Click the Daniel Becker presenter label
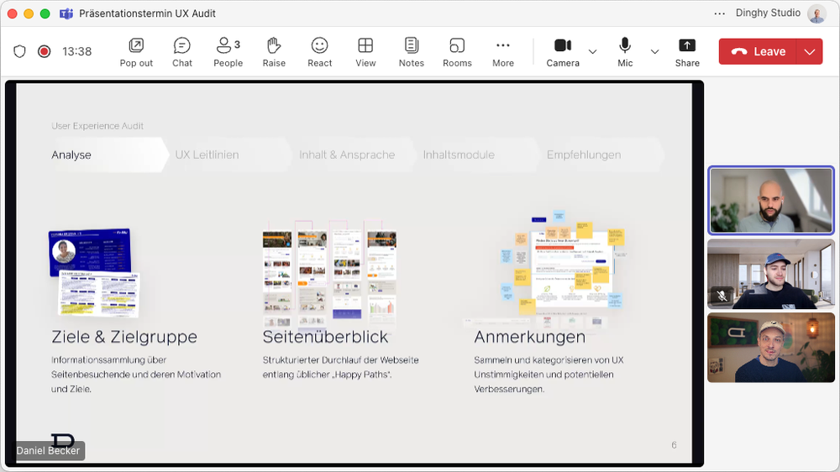Viewport: 840px width, 472px height. pos(48,450)
